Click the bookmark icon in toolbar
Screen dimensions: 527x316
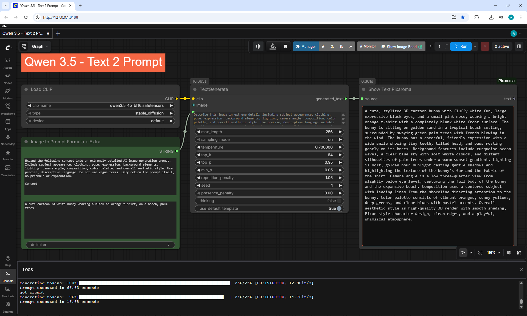[285, 46]
